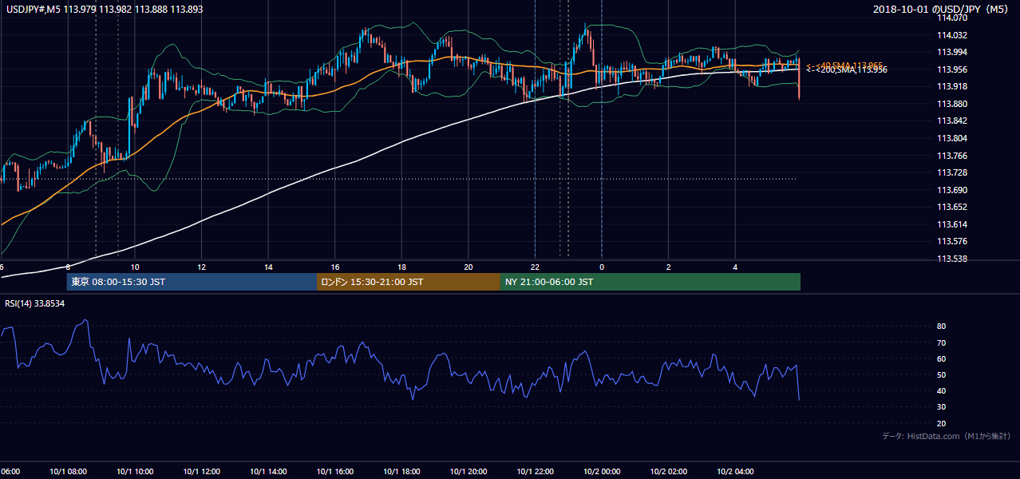Open the HistData.com data source credit
The image size is (1020, 479).
947,436
